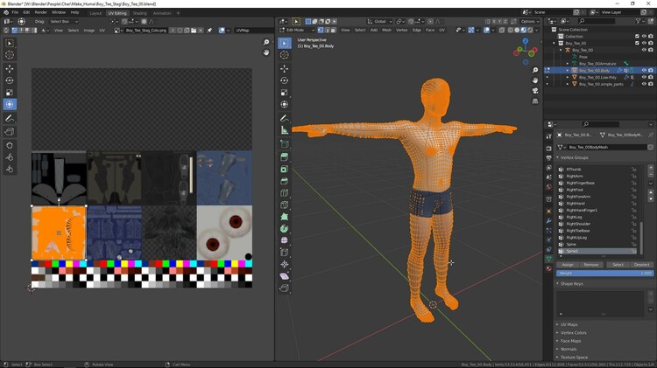Open the Render menu

40,12
